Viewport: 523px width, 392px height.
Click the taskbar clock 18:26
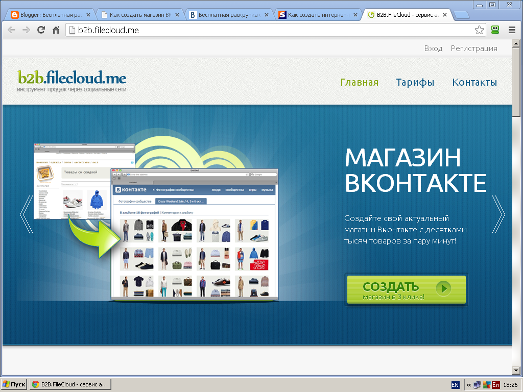pos(510,385)
